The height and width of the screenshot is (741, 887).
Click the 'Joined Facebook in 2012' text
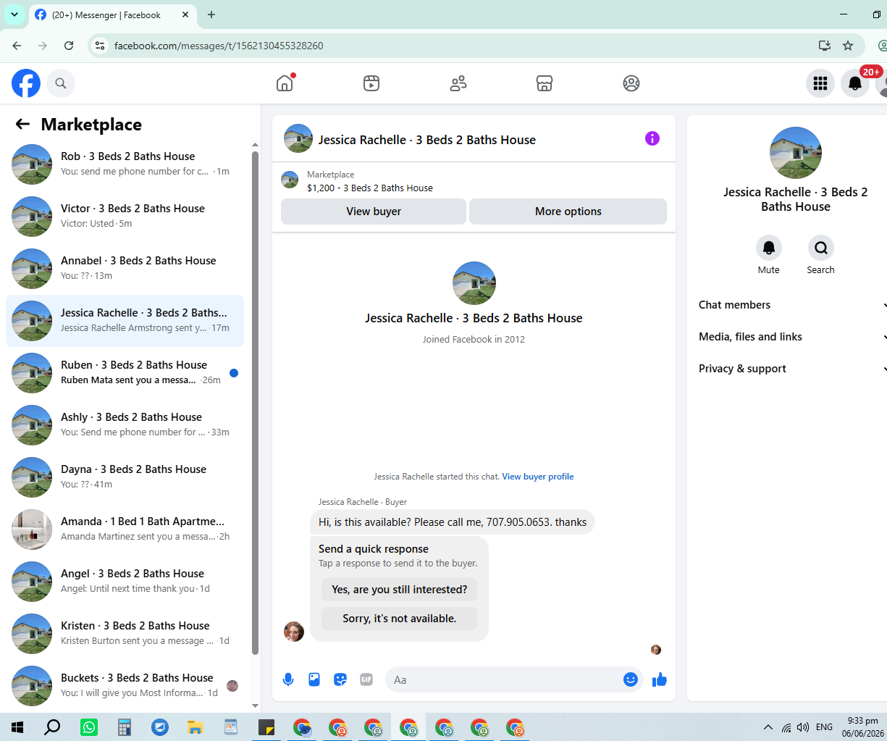474,339
